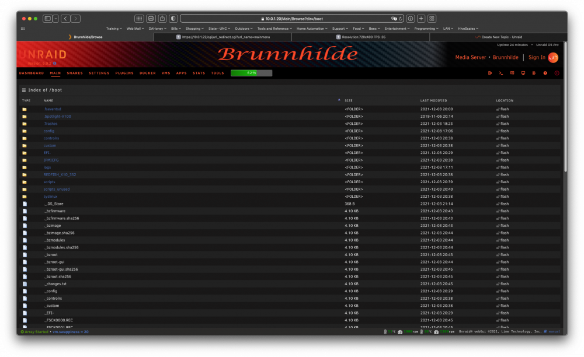
Task: Click the favorites apps grid icon
Action: click(23, 29)
